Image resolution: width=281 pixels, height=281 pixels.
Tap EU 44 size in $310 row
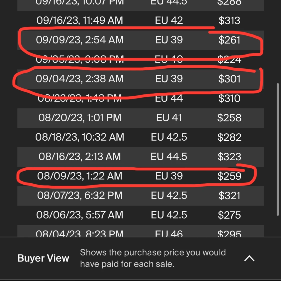point(169,98)
